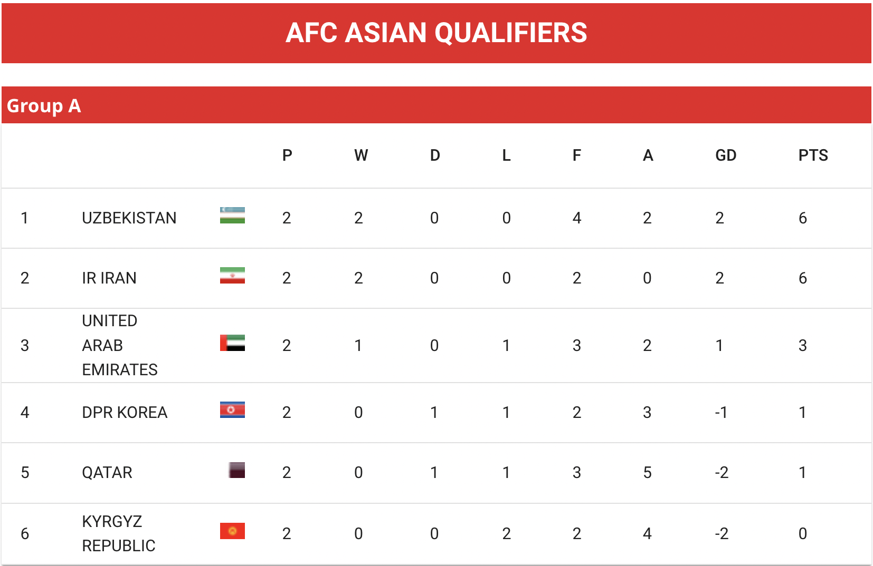The height and width of the screenshot is (566, 873).
Task: Click the United Arab Emirates flag icon
Action: [232, 343]
